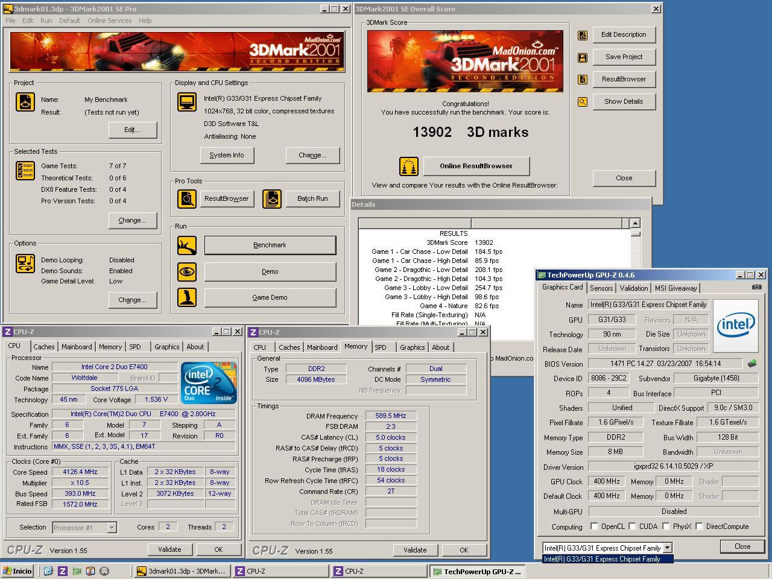772x579 pixels.
Task: Click the 13902 3D marks score text
Action: tap(470, 132)
